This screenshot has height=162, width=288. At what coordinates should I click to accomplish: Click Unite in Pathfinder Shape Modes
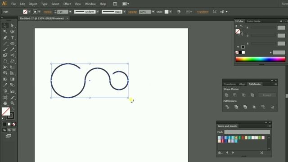pyautogui.click(x=226, y=95)
